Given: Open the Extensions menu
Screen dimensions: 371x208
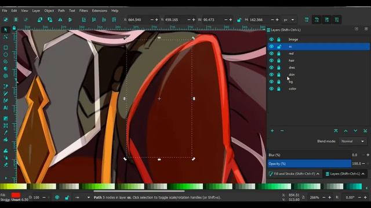Looking at the screenshot, I should pyautogui.click(x=99, y=10).
